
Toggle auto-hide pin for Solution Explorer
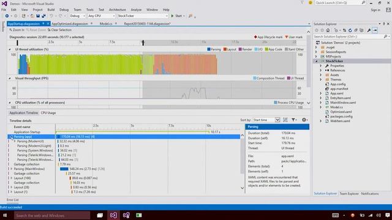pyautogui.click(x=384, y=24)
